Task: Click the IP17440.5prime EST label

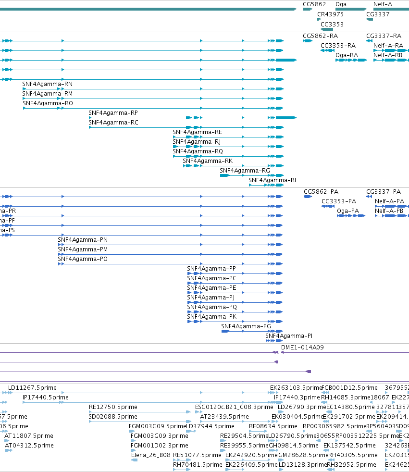Action: [x=46, y=397]
